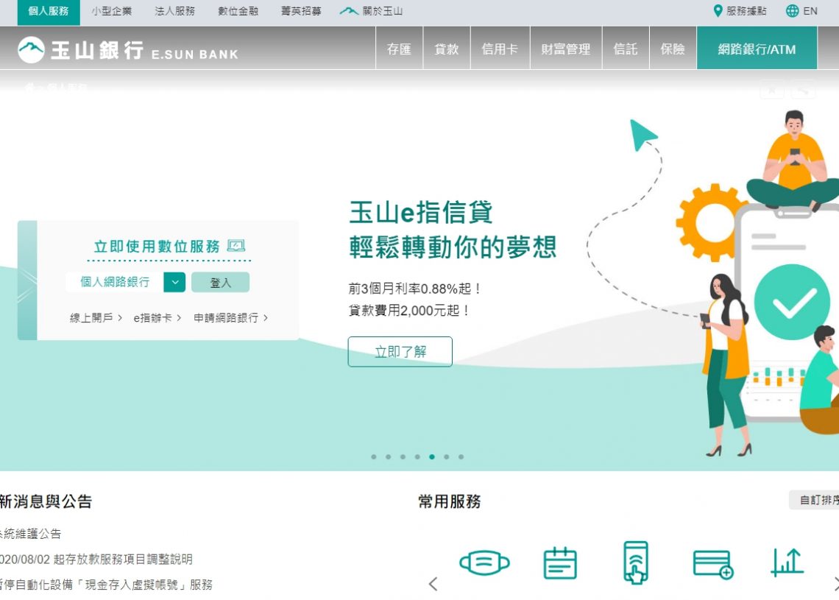Screen dimensions: 839x600
Task: Select the 菁英招募 tab
Action: click(301, 11)
